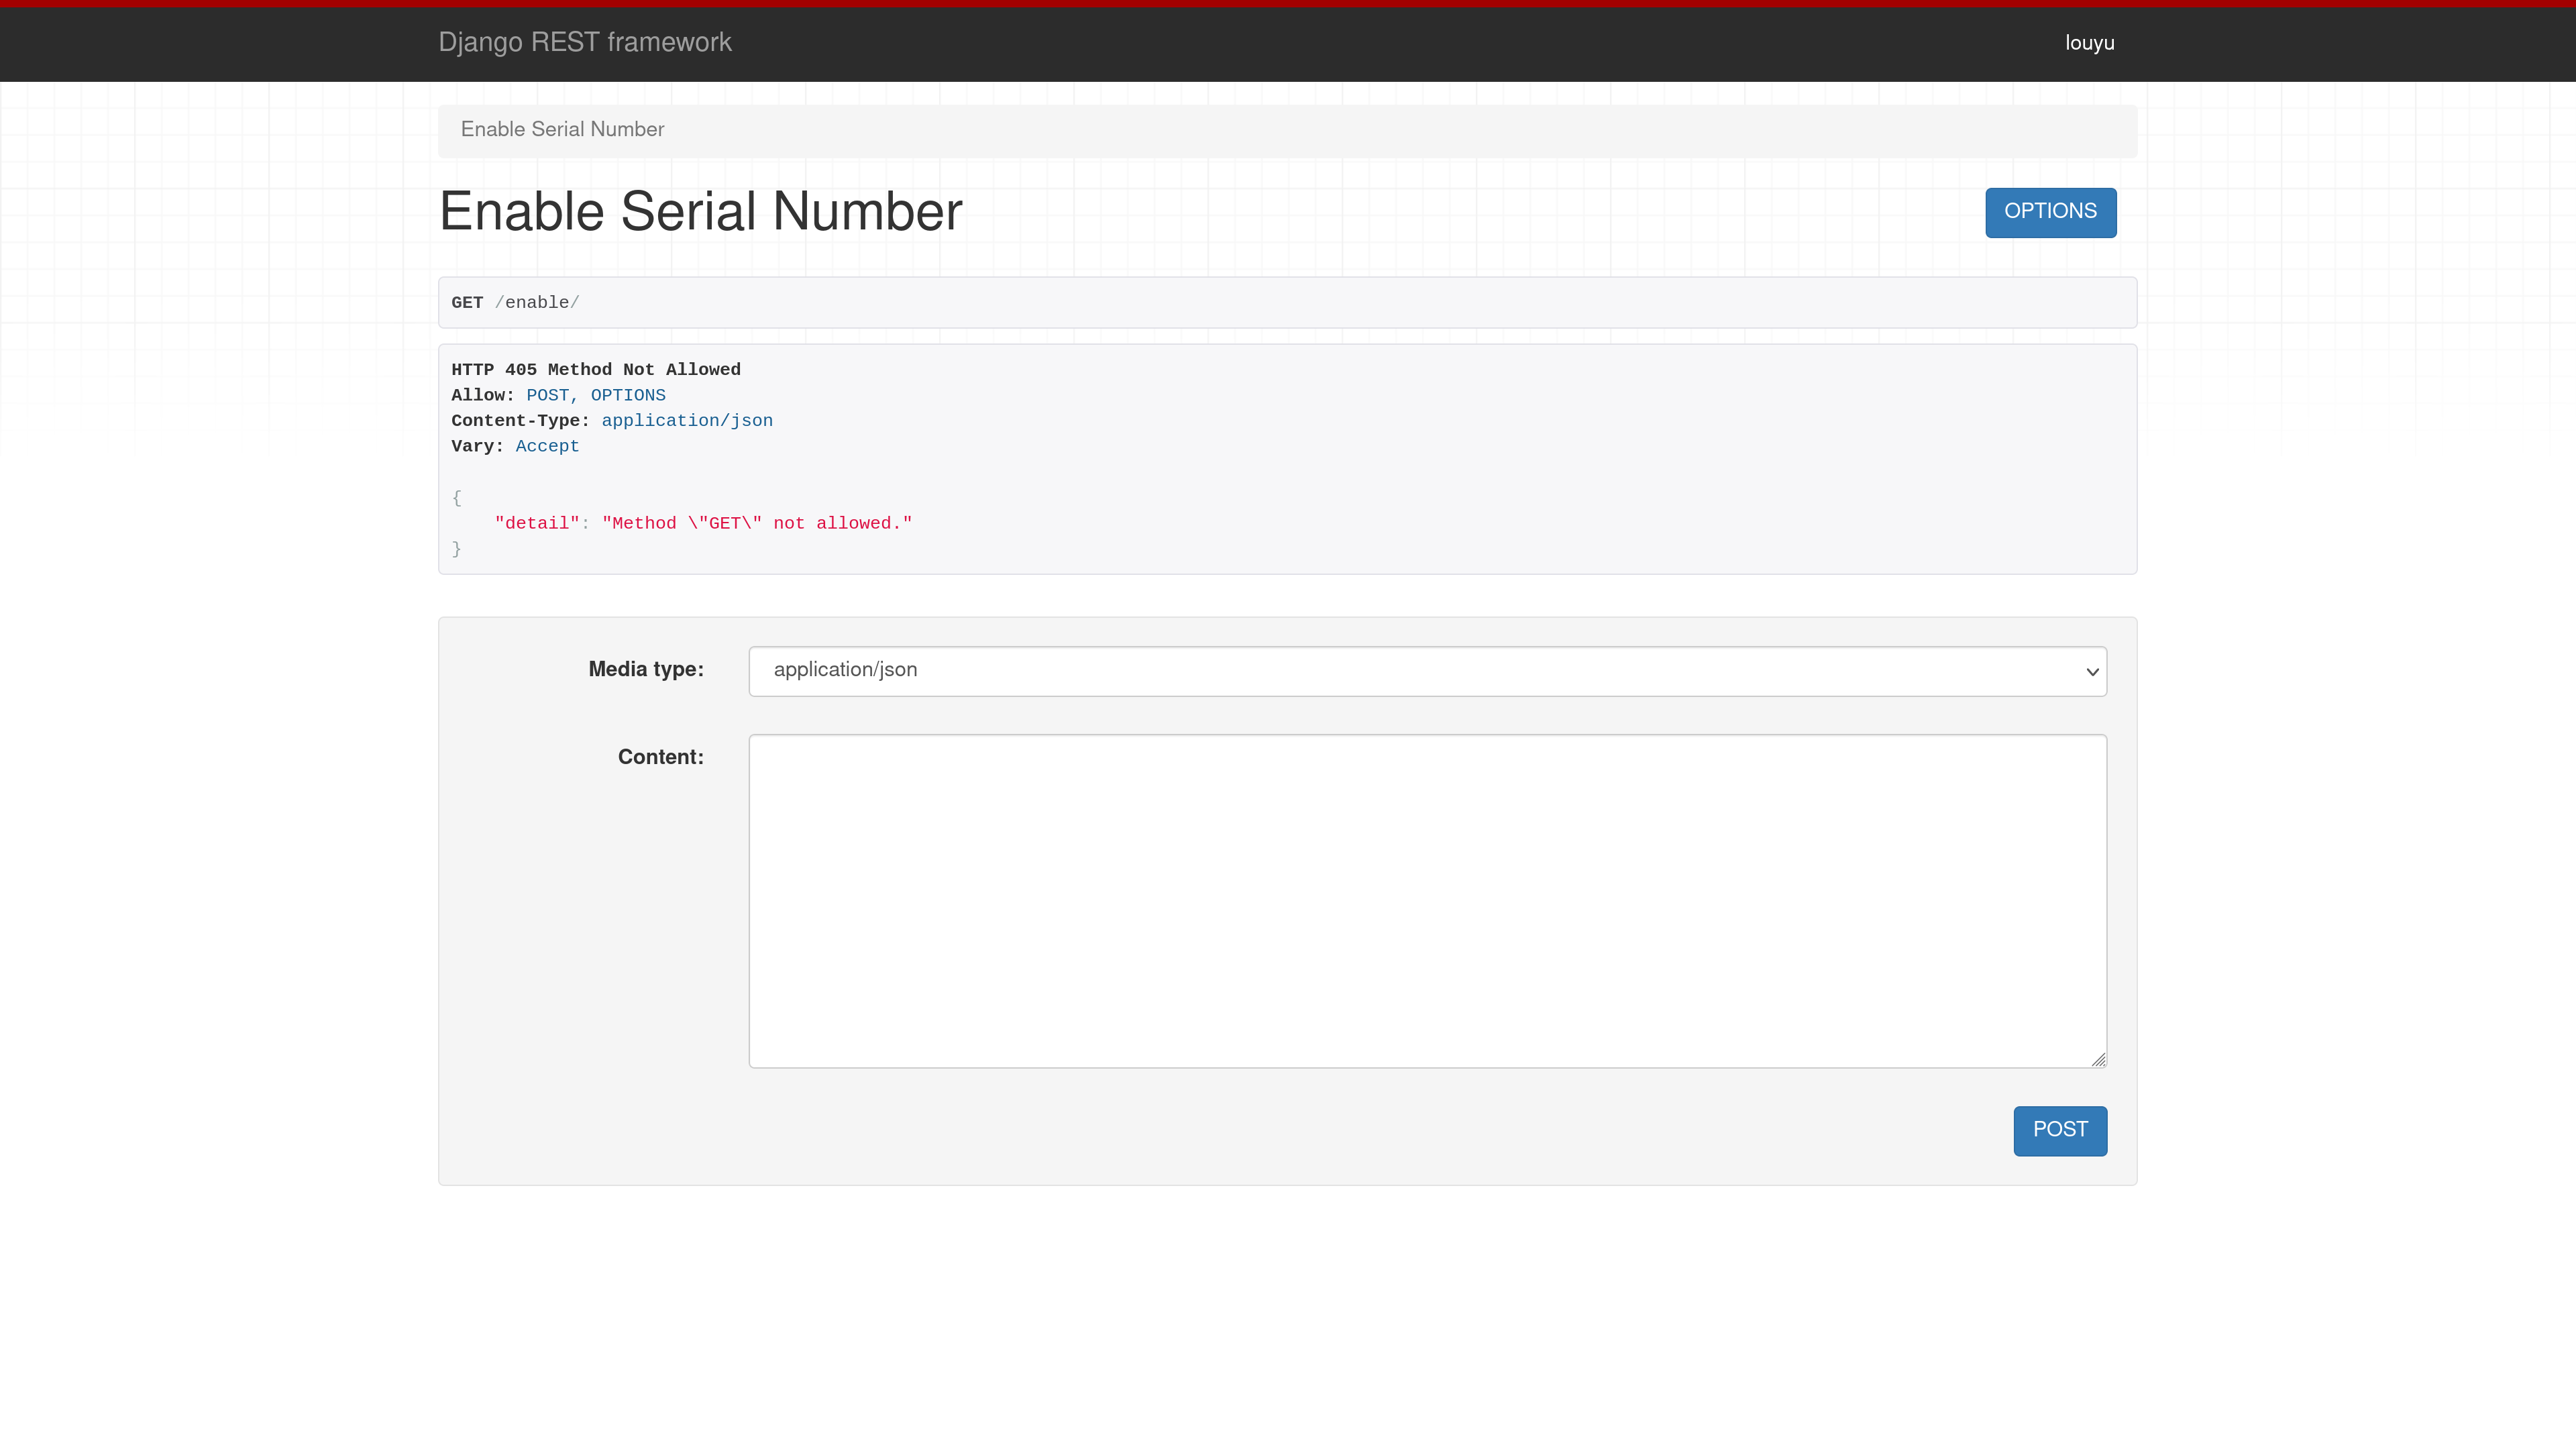
Task: Select the Method GET not allowed message
Action: (x=757, y=524)
